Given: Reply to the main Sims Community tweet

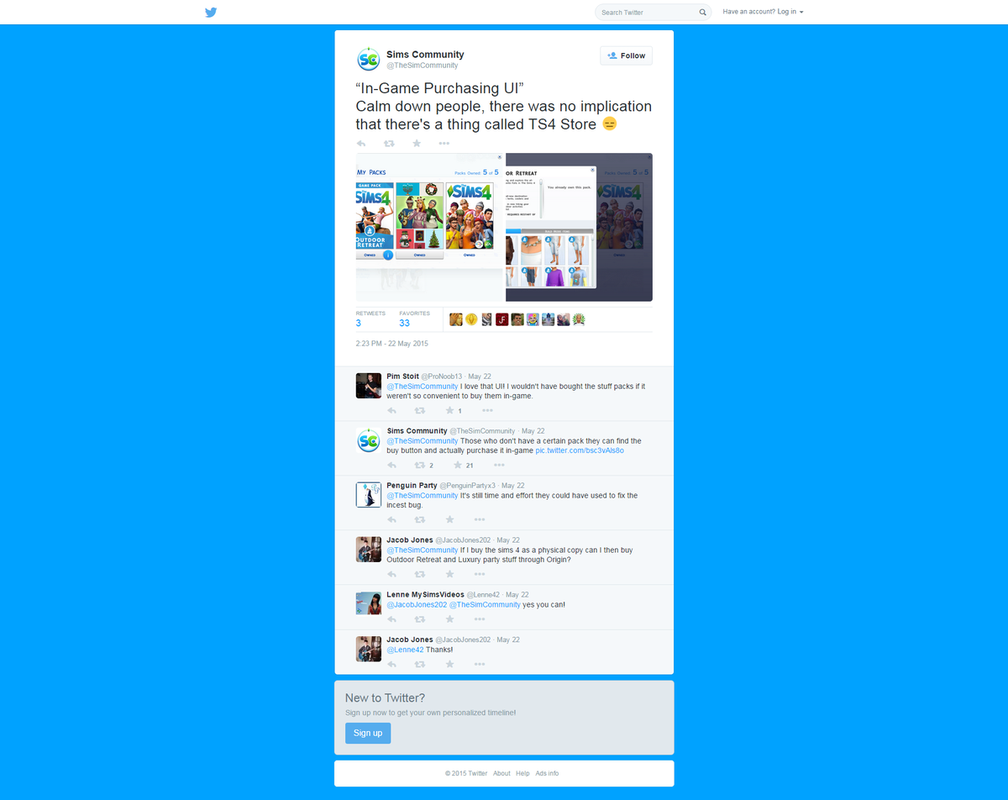Looking at the screenshot, I should [x=361, y=143].
